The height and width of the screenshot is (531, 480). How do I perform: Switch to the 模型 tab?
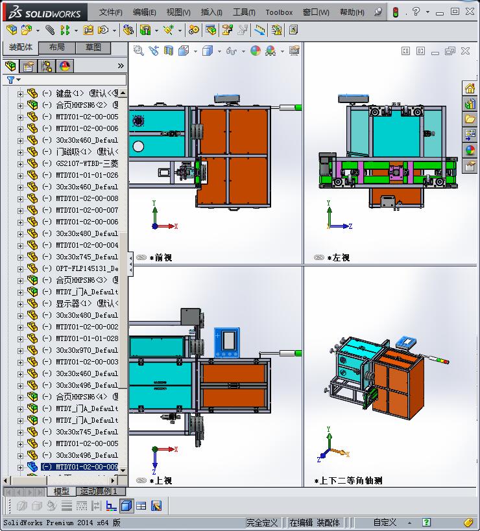pos(62,491)
